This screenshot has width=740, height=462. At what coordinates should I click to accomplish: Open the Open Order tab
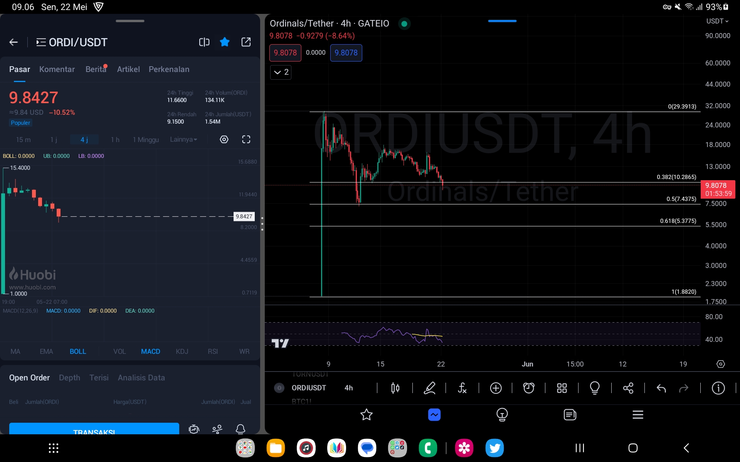(x=29, y=378)
